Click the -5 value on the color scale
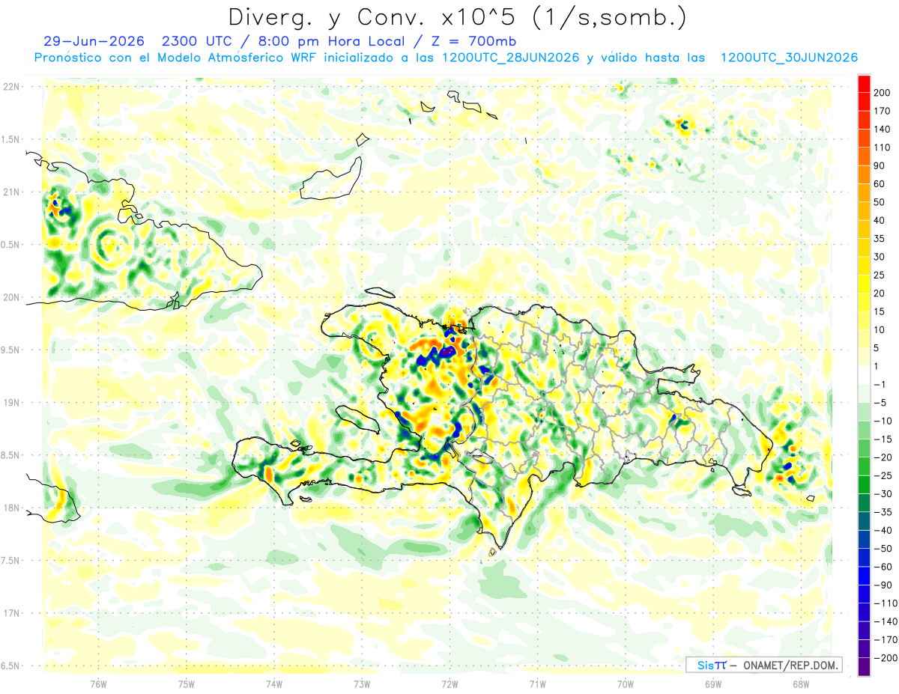Image resolution: width=899 pixels, height=694 pixels. (x=880, y=402)
